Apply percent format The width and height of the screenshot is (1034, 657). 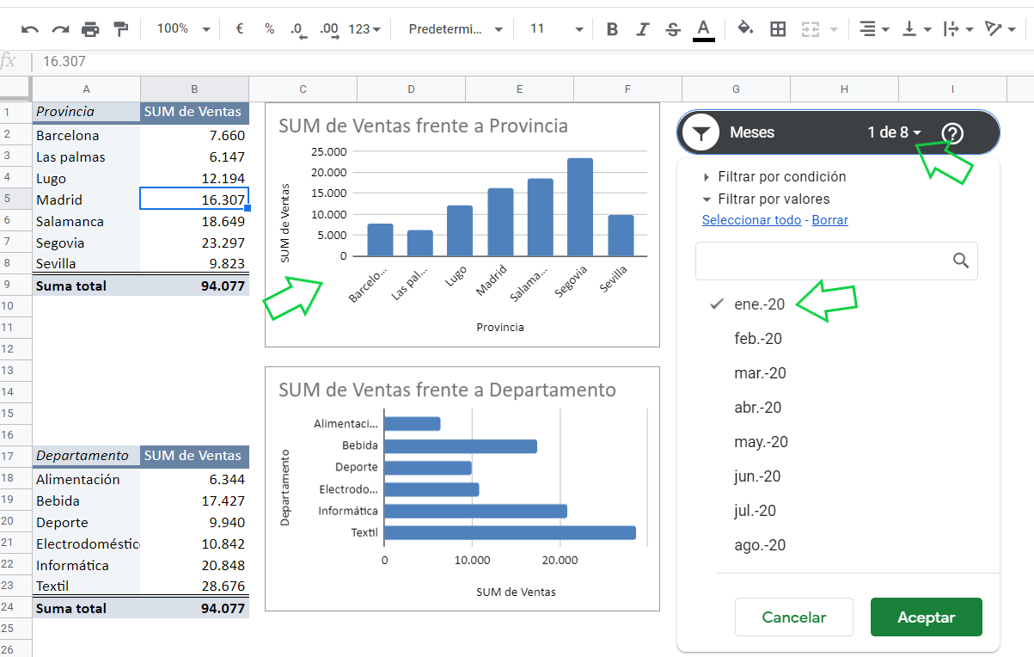tap(269, 29)
